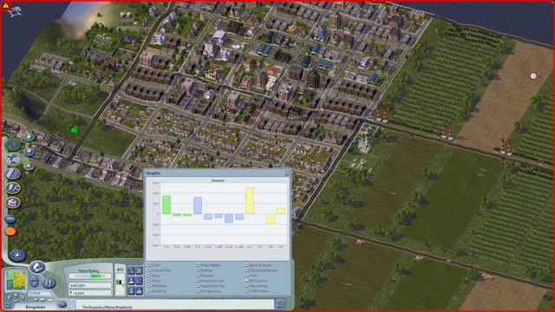
Task: Select the Commute Time graph option
Action: pyautogui.click(x=148, y=270)
